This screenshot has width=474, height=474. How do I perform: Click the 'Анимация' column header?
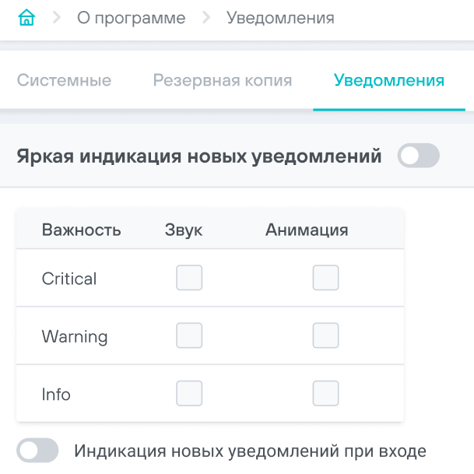(x=306, y=230)
